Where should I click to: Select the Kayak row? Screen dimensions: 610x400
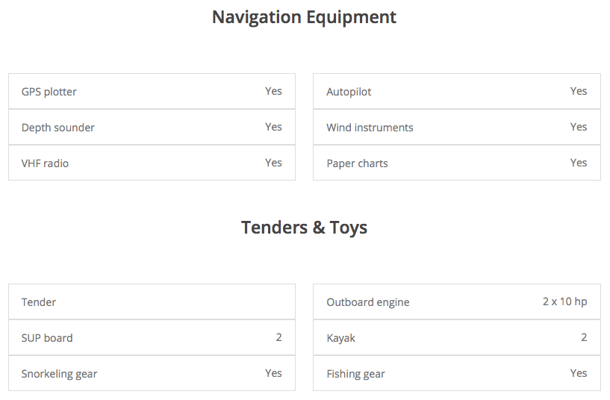456,338
